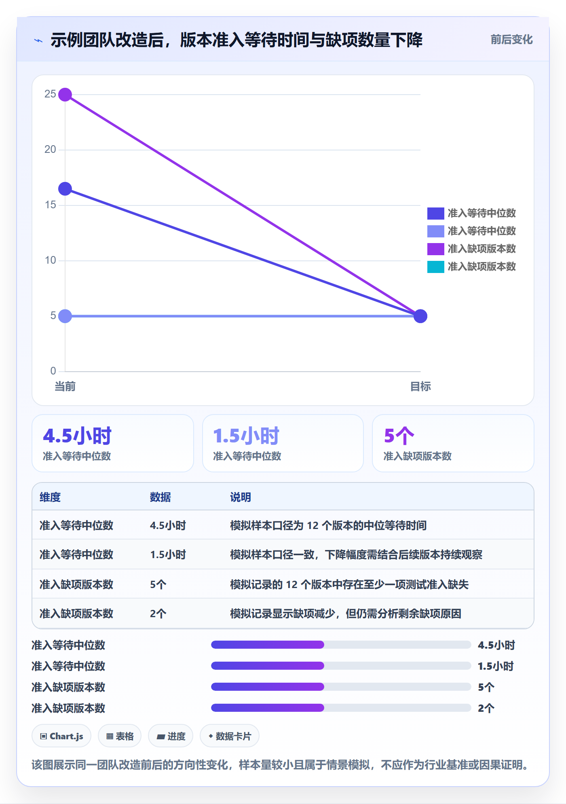Open the 5个 summary card
The height and width of the screenshot is (804, 566).
click(453, 443)
